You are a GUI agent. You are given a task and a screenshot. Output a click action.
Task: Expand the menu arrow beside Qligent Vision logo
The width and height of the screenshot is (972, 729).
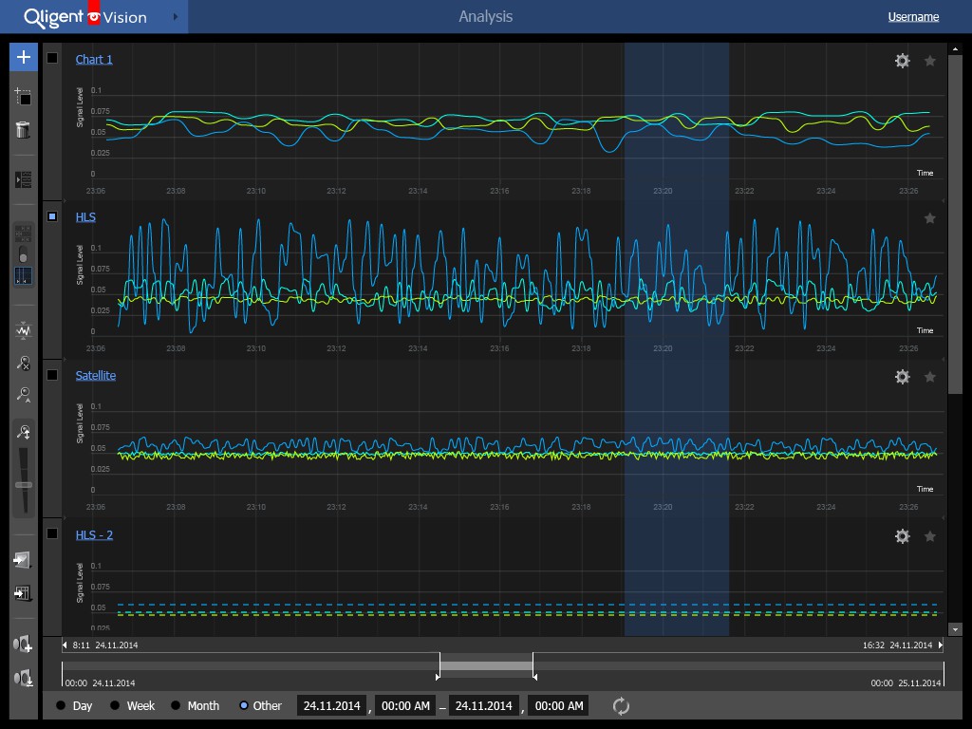175,17
